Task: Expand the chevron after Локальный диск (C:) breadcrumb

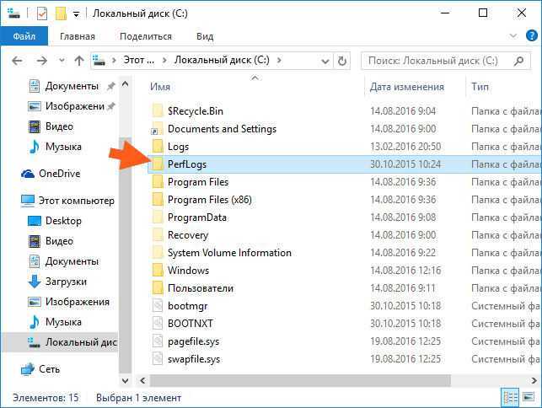Action: point(279,61)
